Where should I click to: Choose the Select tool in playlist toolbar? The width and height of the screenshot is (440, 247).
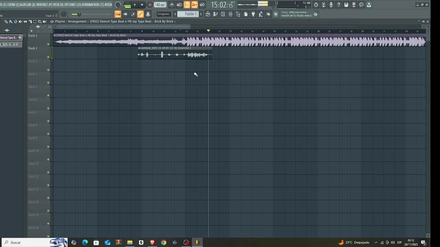[x=35, y=22]
